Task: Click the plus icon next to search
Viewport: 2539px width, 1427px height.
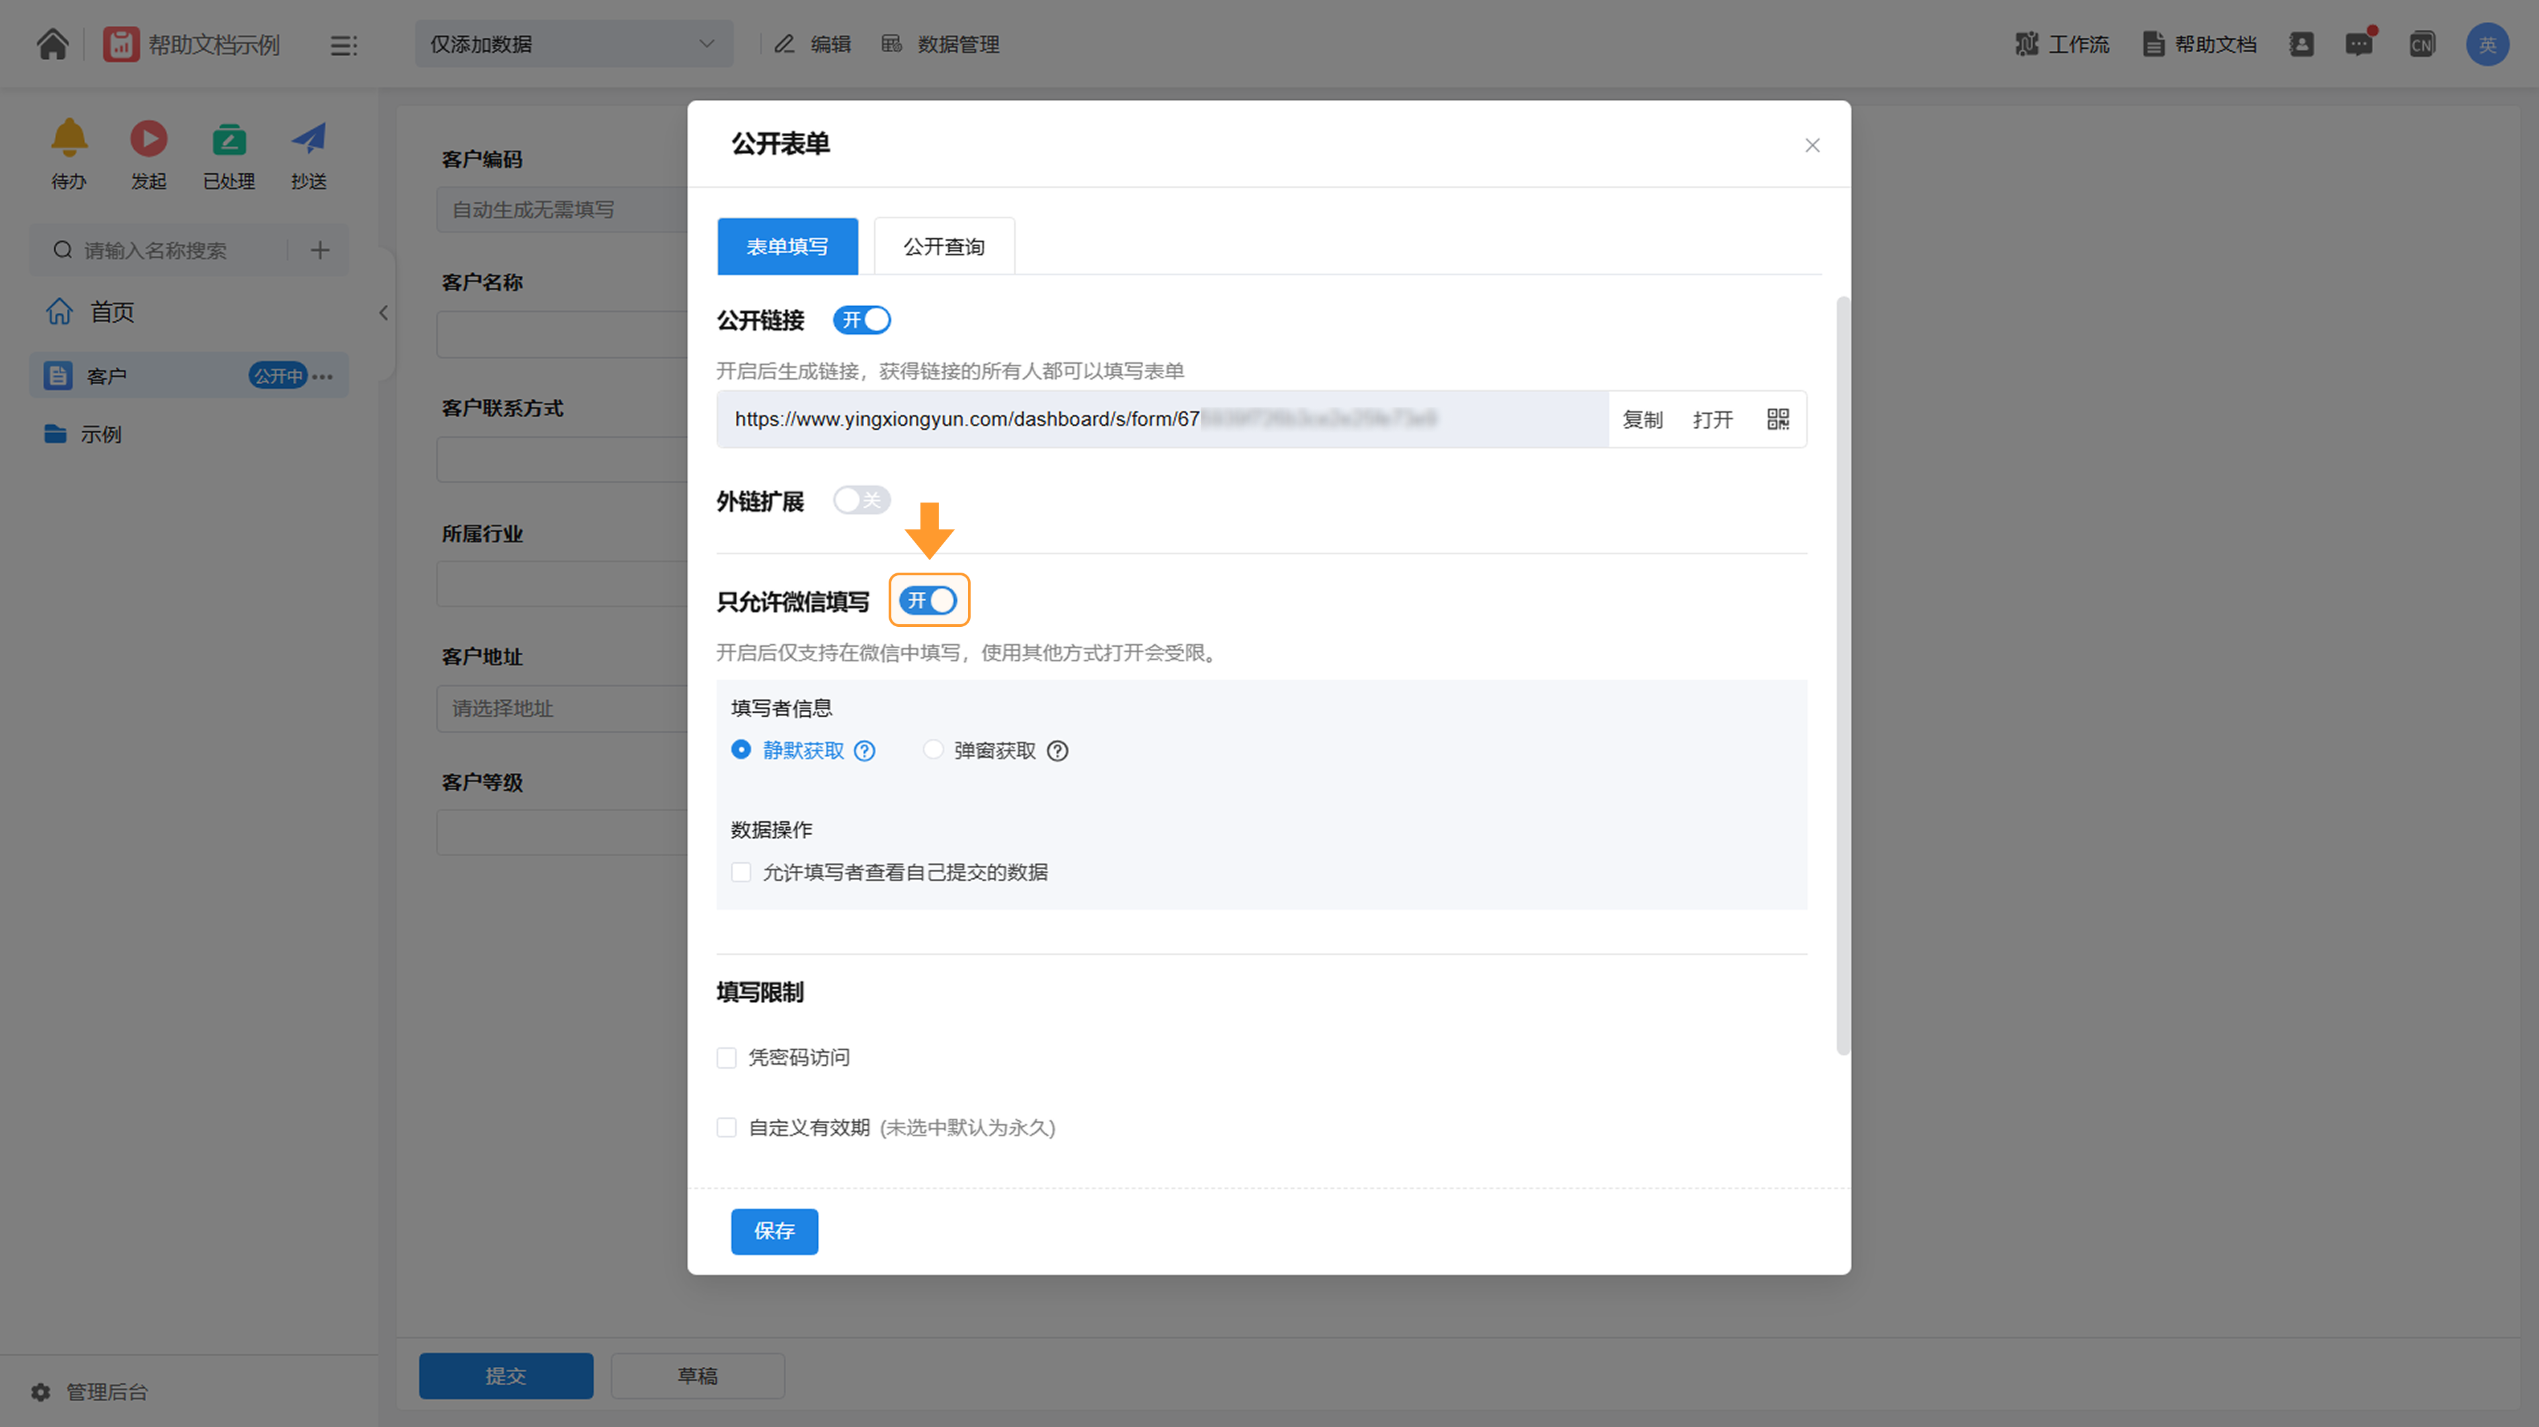Action: 320,251
